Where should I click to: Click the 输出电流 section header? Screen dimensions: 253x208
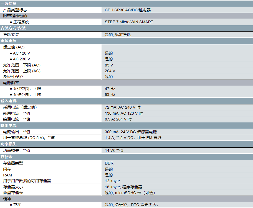click(x=9, y=125)
